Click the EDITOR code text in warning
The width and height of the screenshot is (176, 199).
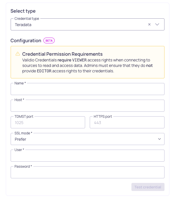pyautogui.click(x=44, y=71)
